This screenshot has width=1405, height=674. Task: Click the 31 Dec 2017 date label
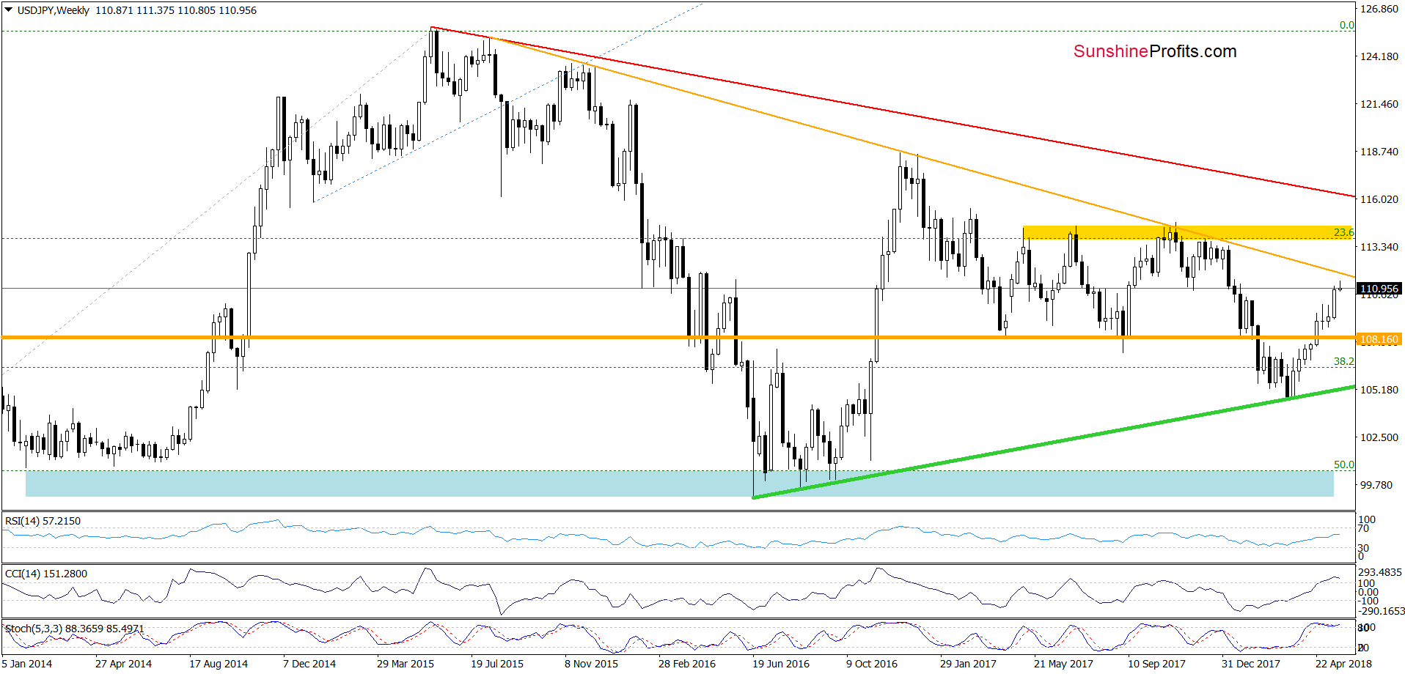pyautogui.click(x=1250, y=664)
